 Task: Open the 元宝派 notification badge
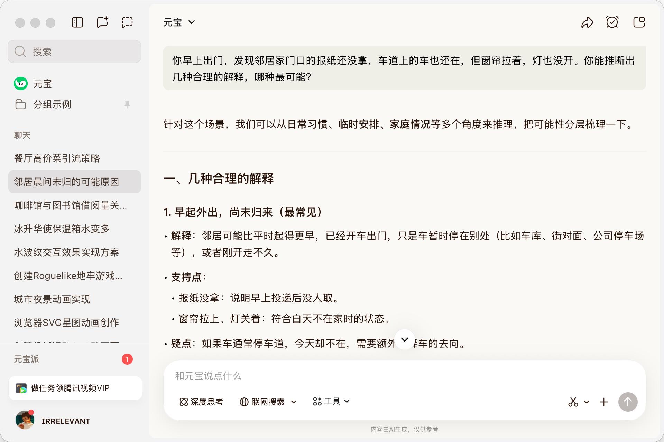(x=128, y=359)
